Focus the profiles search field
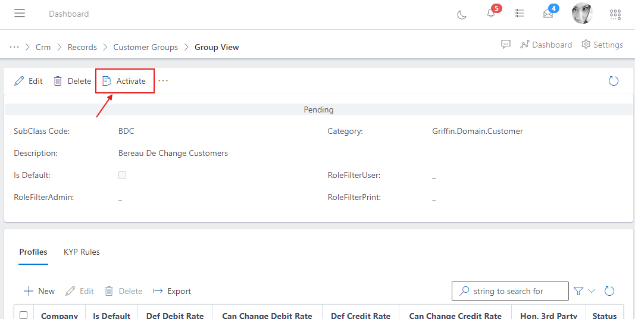This screenshot has width=635, height=319. pos(510,291)
